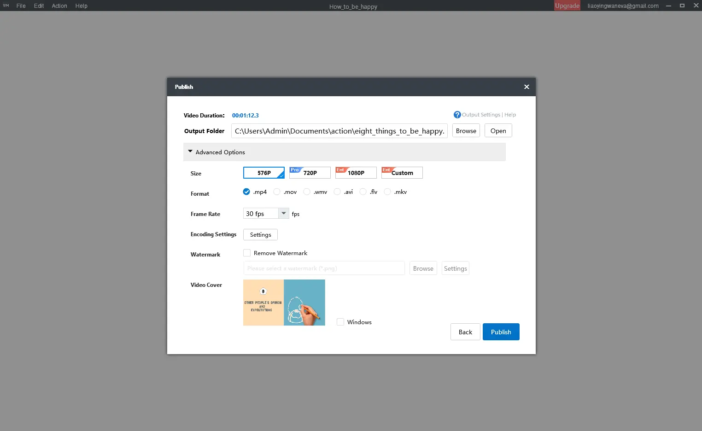Select the .mkv format radio button
702x431 pixels.
click(387, 192)
